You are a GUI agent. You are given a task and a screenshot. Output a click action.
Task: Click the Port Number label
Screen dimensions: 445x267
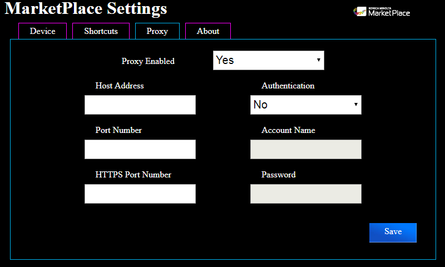point(118,130)
